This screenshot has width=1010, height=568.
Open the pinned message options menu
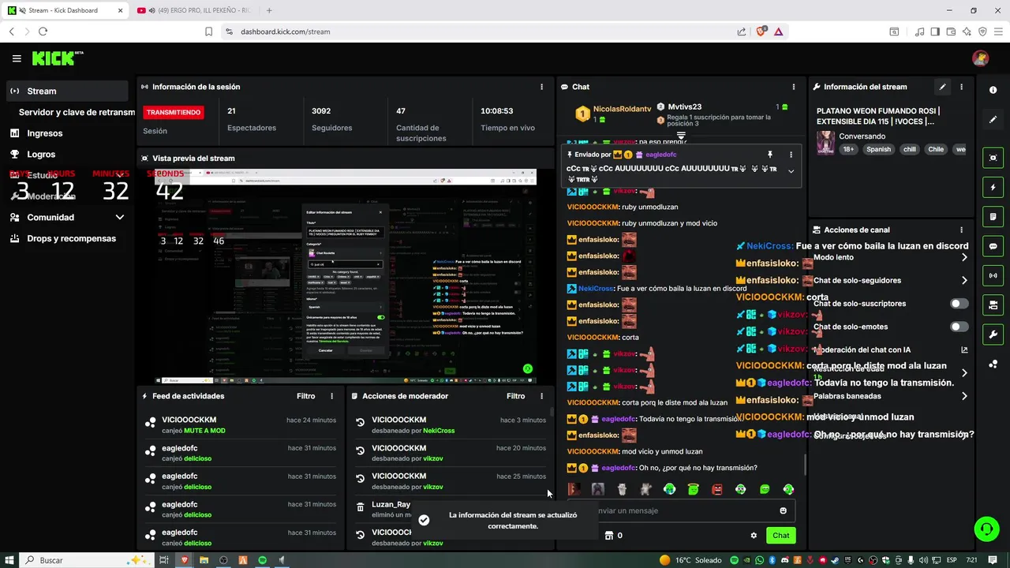click(791, 155)
